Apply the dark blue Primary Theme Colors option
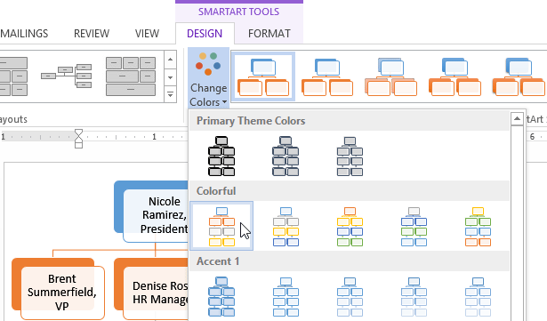This screenshot has height=321, width=547. 286,156
